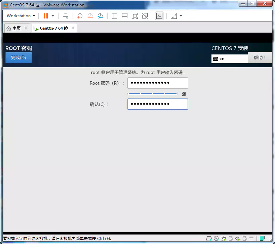Screen dimensions: 275x244
Task: Send Ctrl+Alt+Del to the virtual machine
Action: pos(66,16)
